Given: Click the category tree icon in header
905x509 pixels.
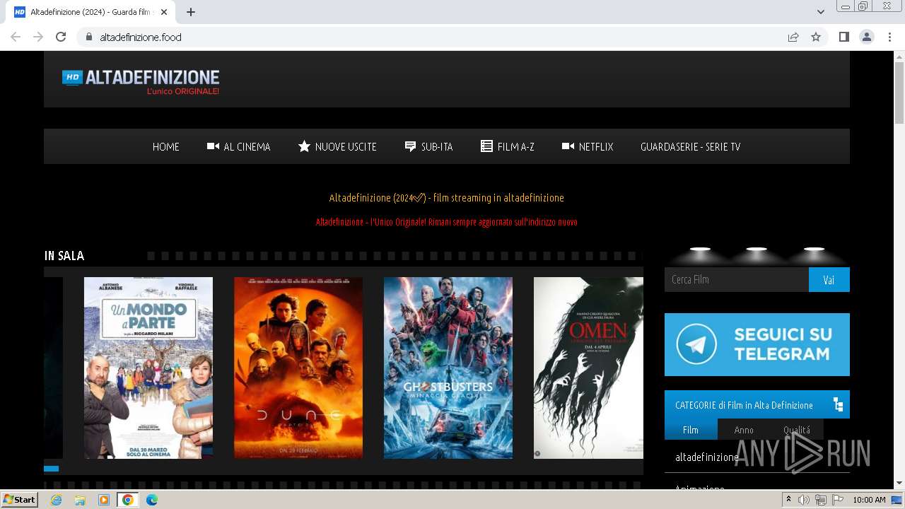Looking at the screenshot, I should [839, 405].
